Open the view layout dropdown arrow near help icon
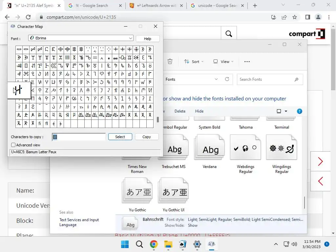Image resolution: width=336 pixels, height=252 pixels. pyautogui.click(x=286, y=111)
